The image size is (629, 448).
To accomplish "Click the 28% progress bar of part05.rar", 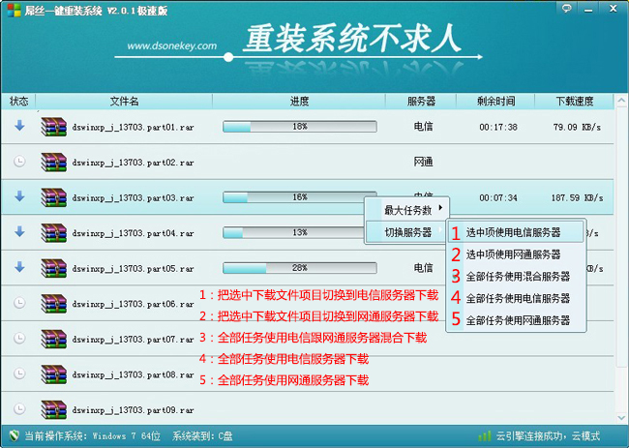I will pos(300,268).
